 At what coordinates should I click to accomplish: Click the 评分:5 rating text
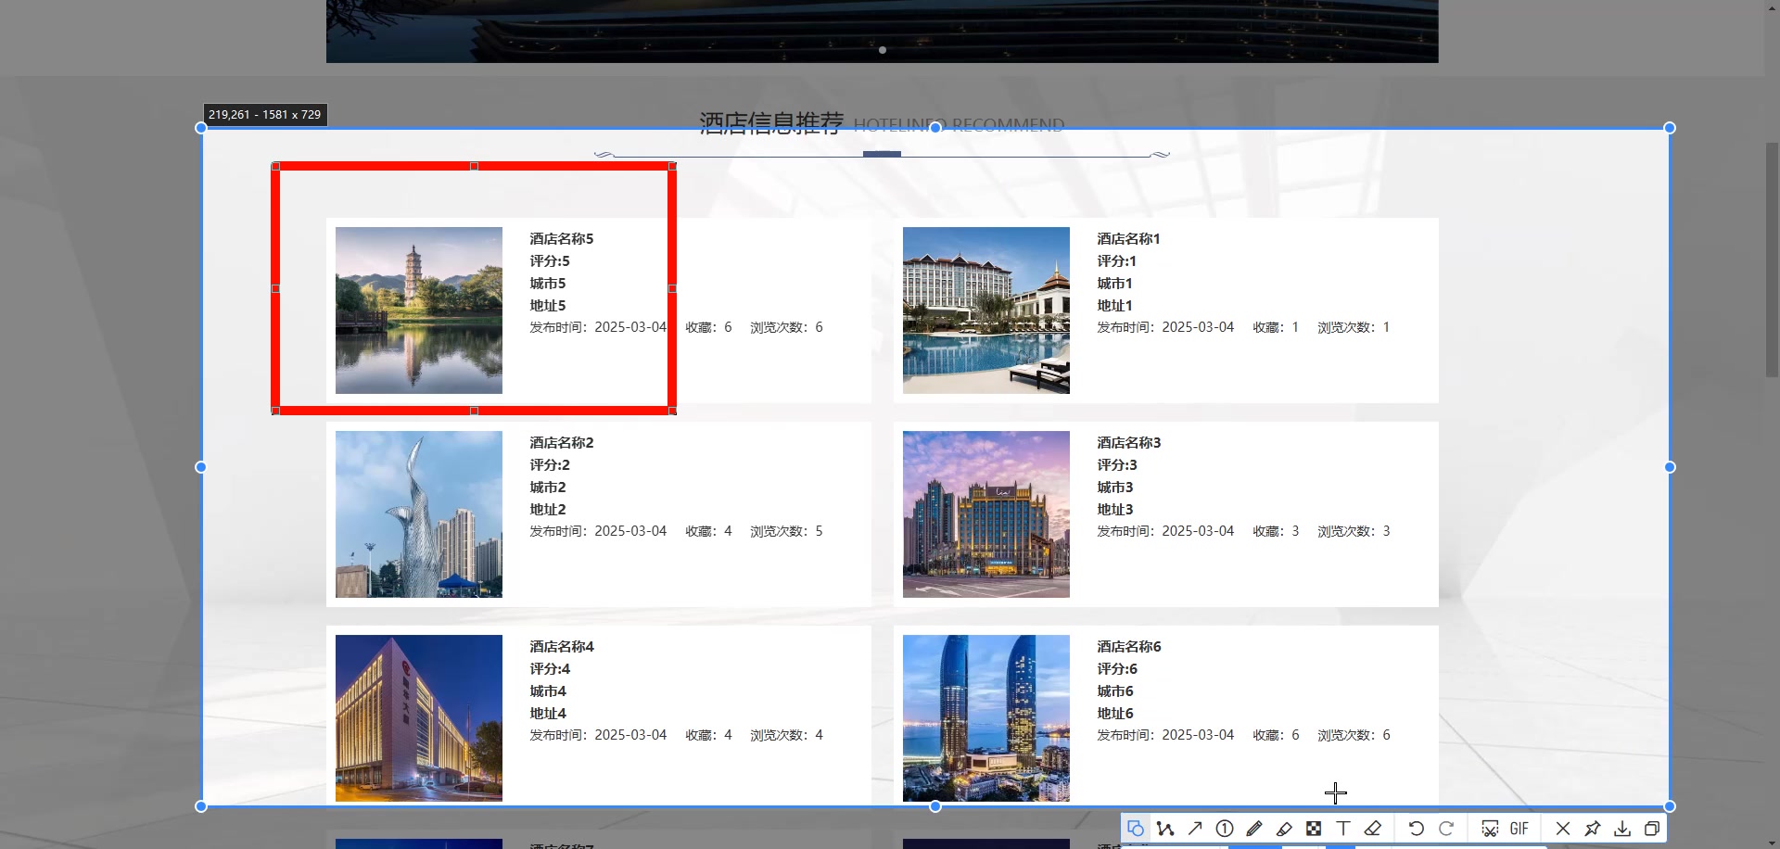pos(550,261)
